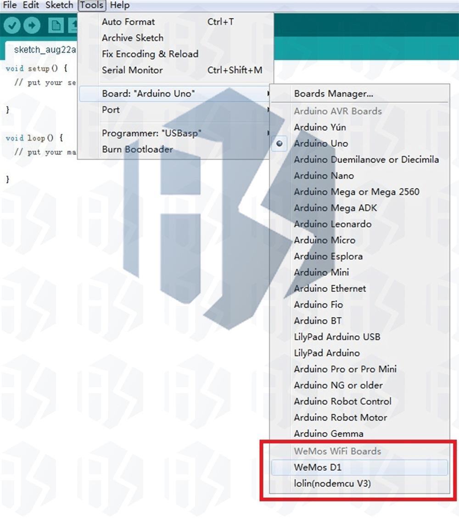Open the File menu
The image size is (459, 523).
coord(10,5)
